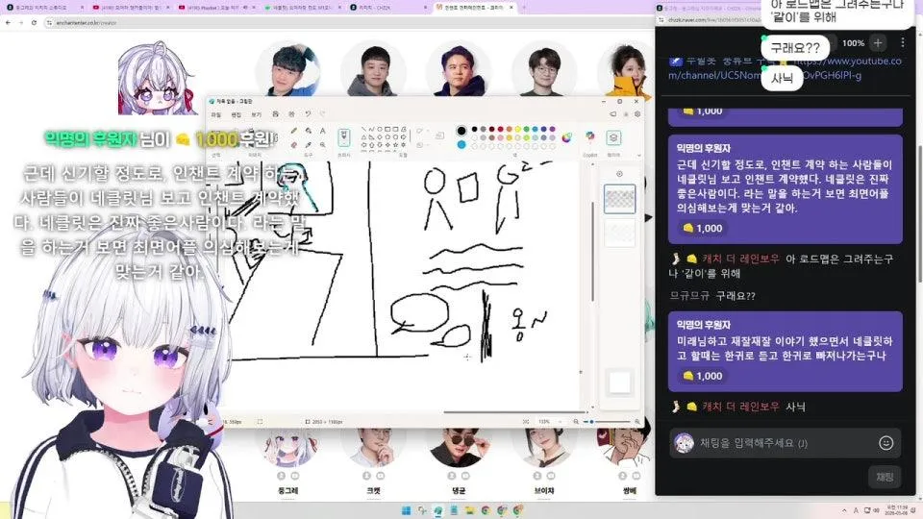Click the Windows Start button
The height and width of the screenshot is (519, 923).
(x=406, y=510)
